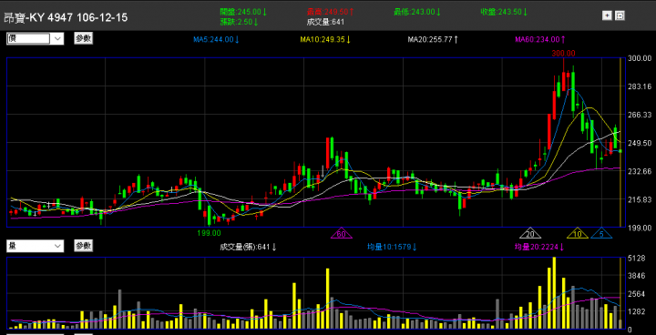The height and width of the screenshot is (335, 656).
Task: Click the 1282 volume axis label
Action: [636, 312]
